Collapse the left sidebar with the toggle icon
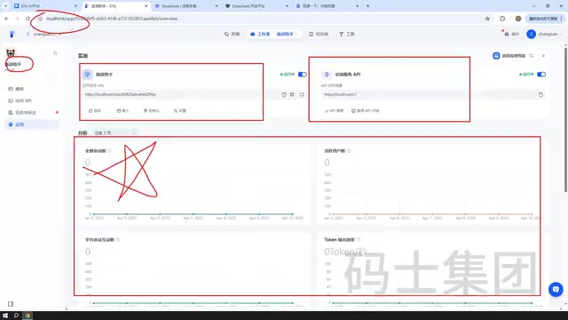This screenshot has width=568, height=320. (55, 53)
